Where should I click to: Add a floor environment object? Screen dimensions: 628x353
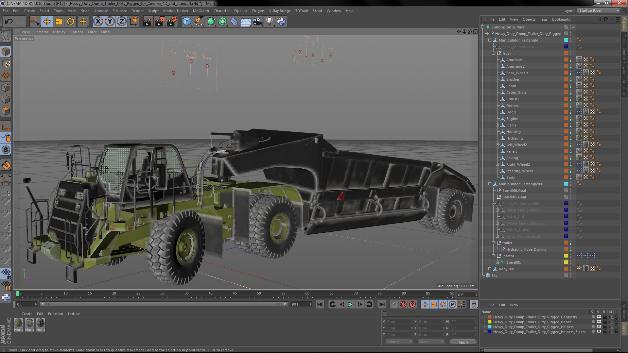[x=246, y=22]
